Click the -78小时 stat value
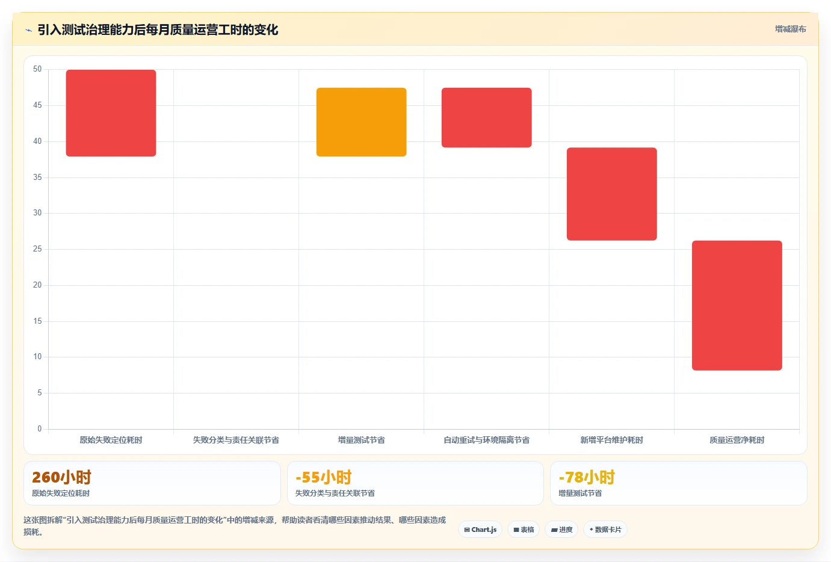Screen dimensions: 831x562 pos(587,478)
